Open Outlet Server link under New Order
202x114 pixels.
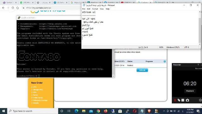[x=38, y=98]
